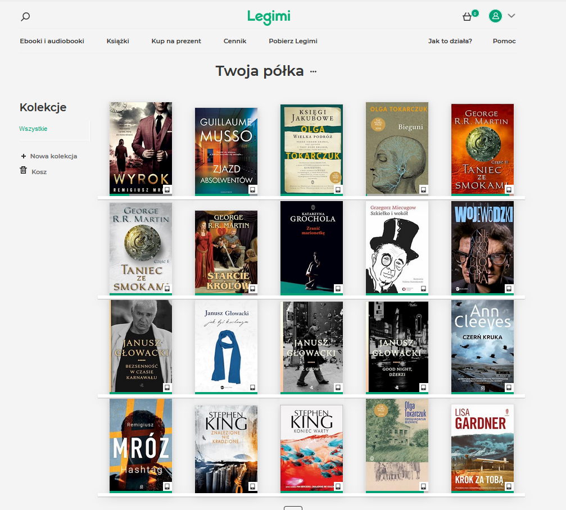
Task: Open the shopping basket icon
Action: coord(467,17)
